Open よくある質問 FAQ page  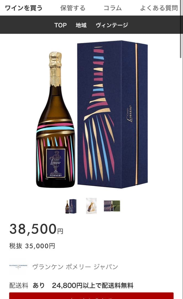pyautogui.click(x=159, y=8)
